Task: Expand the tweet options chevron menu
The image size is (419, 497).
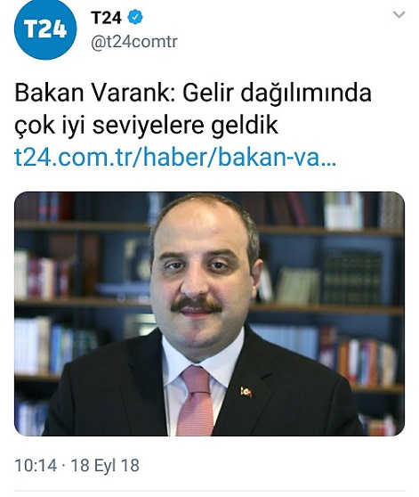Action: pyautogui.click(x=399, y=14)
